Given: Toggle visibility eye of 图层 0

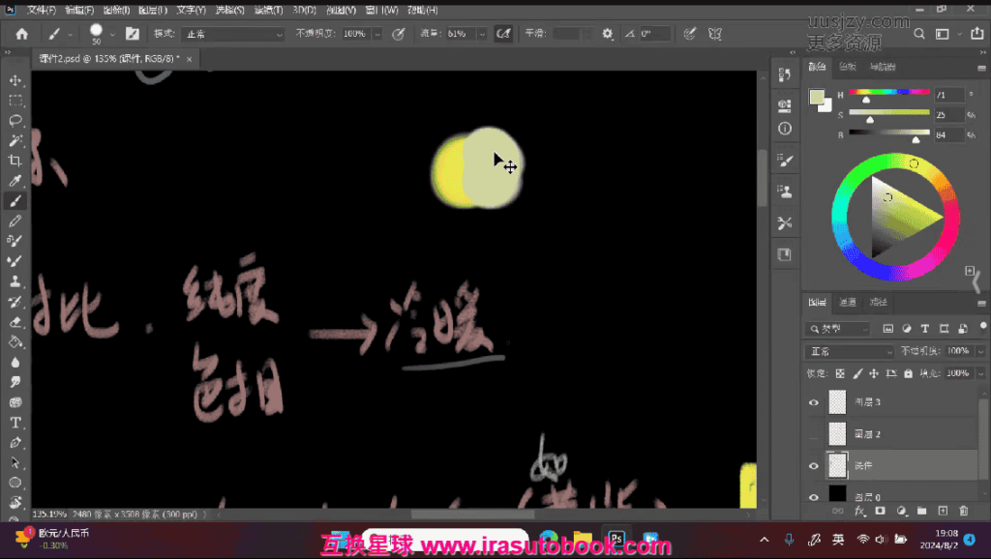Looking at the screenshot, I should point(813,497).
